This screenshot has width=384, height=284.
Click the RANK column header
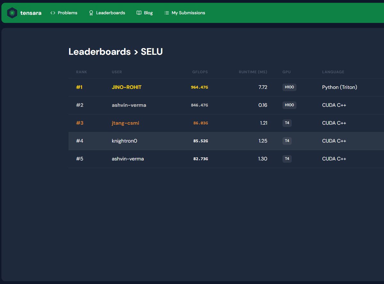point(81,72)
